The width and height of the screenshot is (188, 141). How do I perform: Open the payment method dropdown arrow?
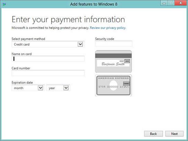pos(80,44)
